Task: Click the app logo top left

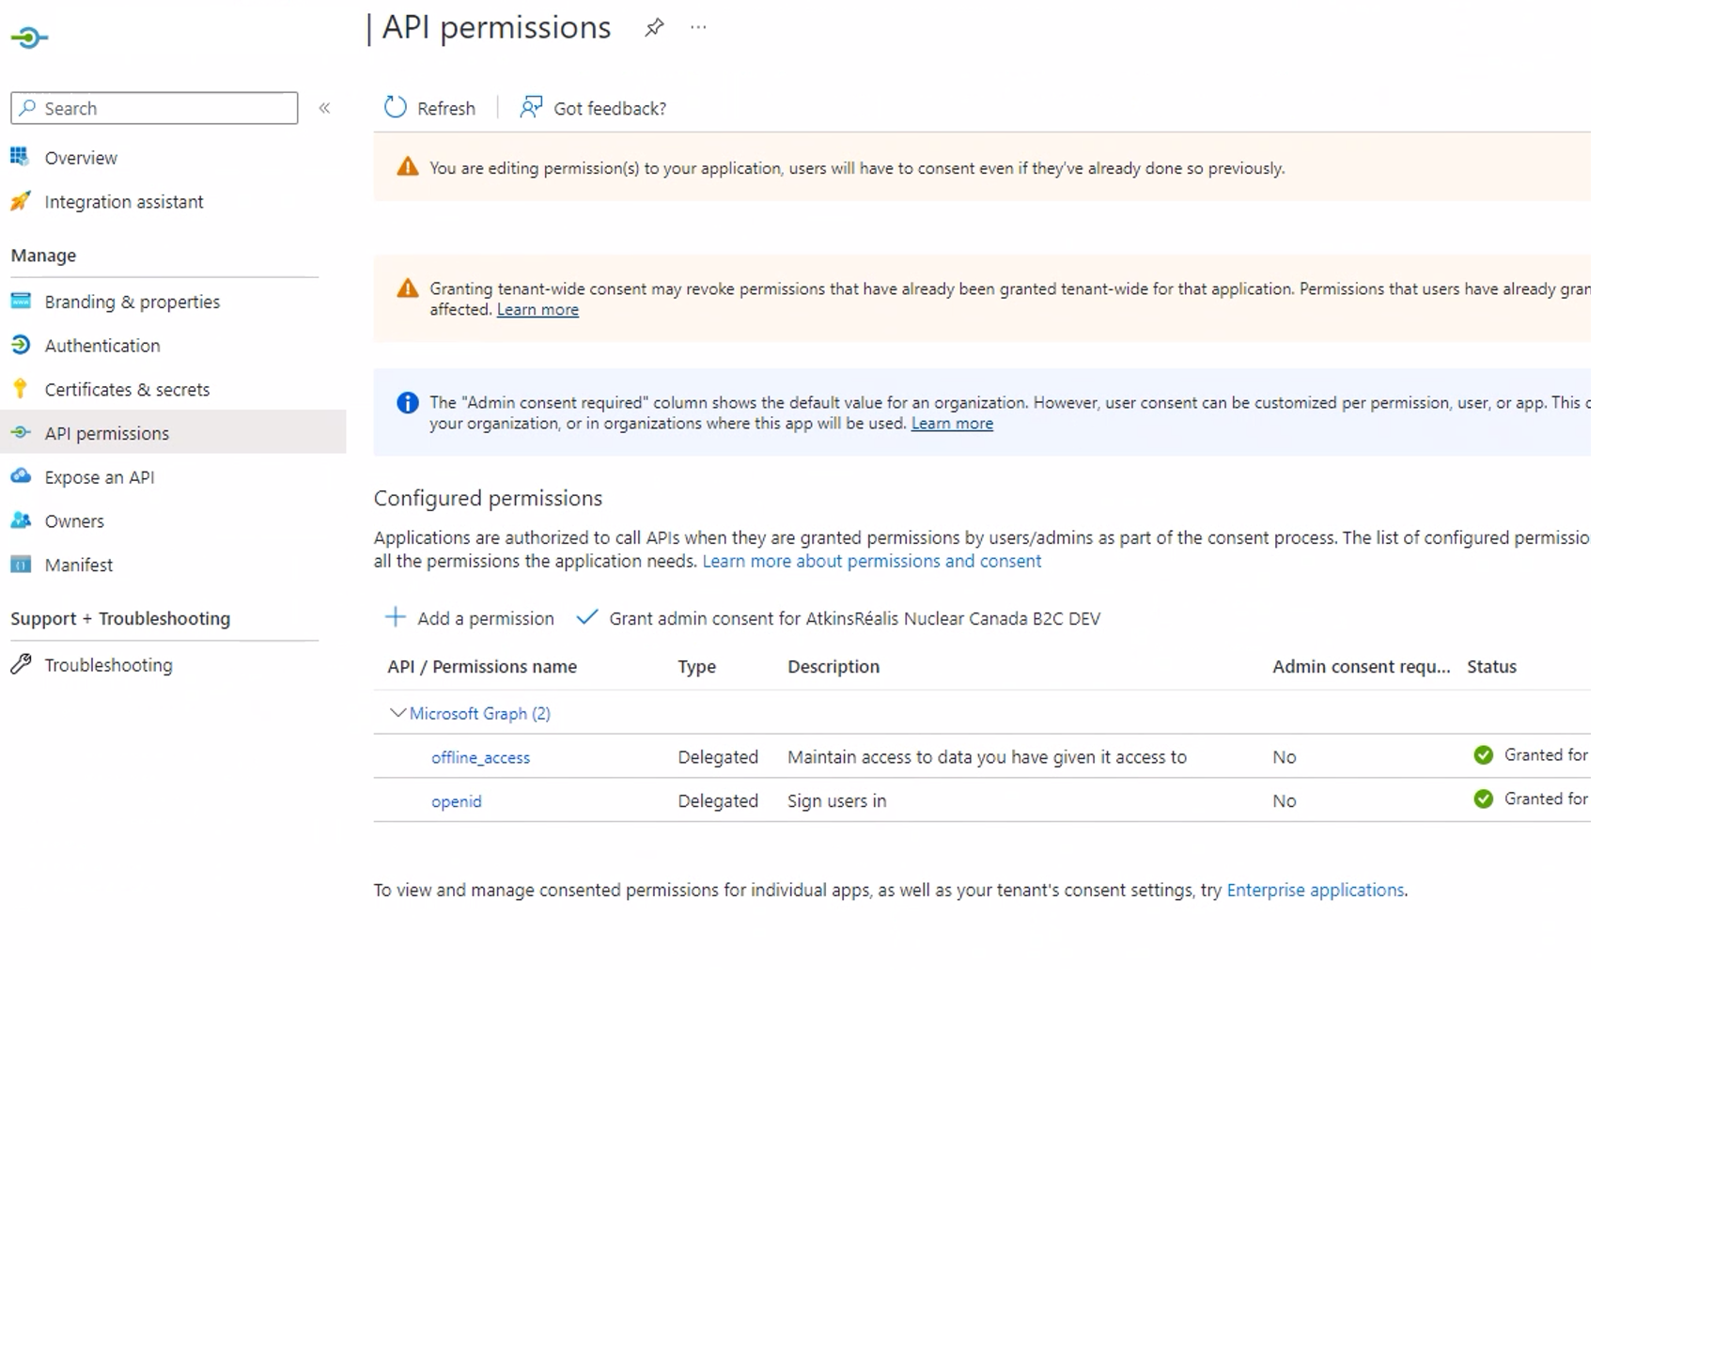Action: 30,37
